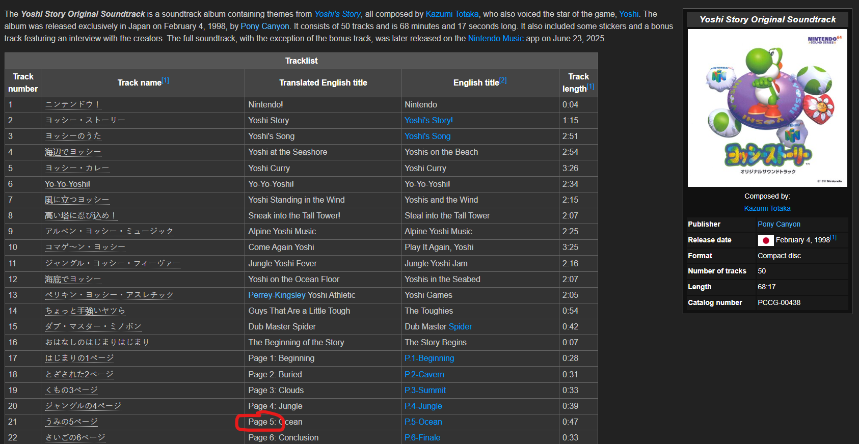
Task: Open reference 2 beside English title header
Action: tap(503, 80)
